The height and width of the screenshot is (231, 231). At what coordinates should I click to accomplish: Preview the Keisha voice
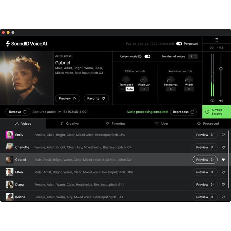point(205,197)
